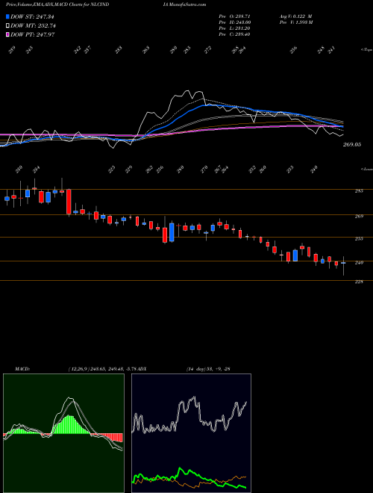Open the green MACD histogram panel

tap(63, 433)
